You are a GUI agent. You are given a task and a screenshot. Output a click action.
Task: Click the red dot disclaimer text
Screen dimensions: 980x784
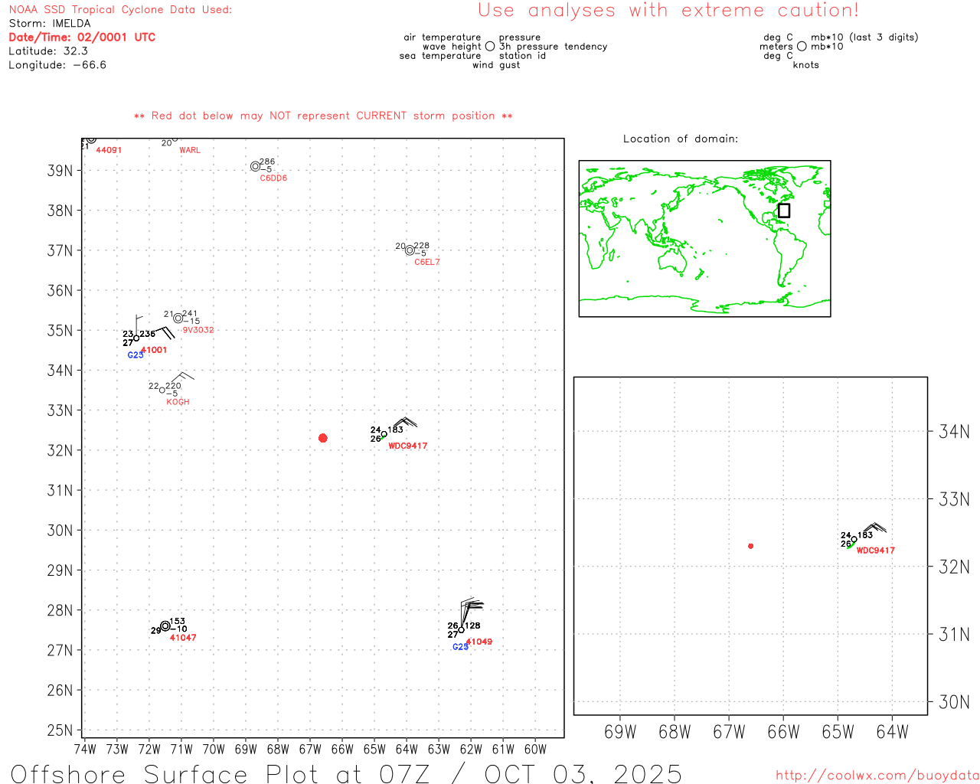[x=323, y=116]
